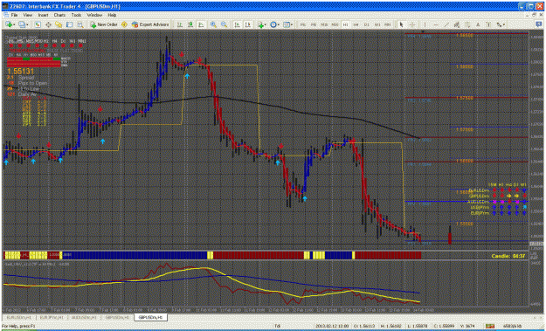Expand the New Chart dropdown arrow
Screen dimensions: 546x331
(14, 24)
